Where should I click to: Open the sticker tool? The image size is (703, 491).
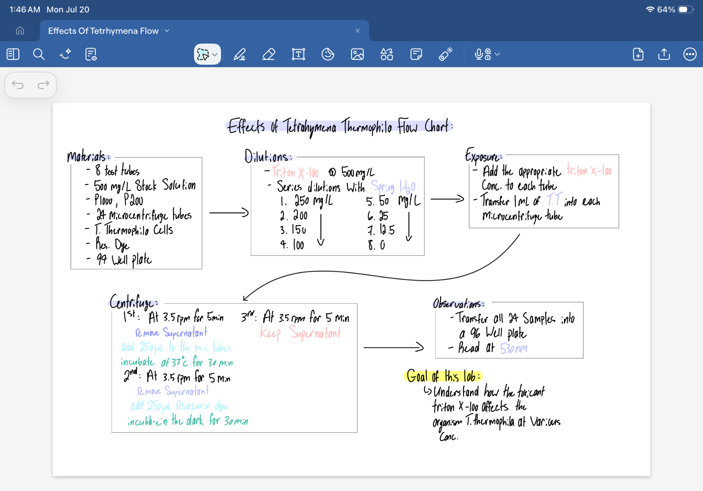(328, 54)
